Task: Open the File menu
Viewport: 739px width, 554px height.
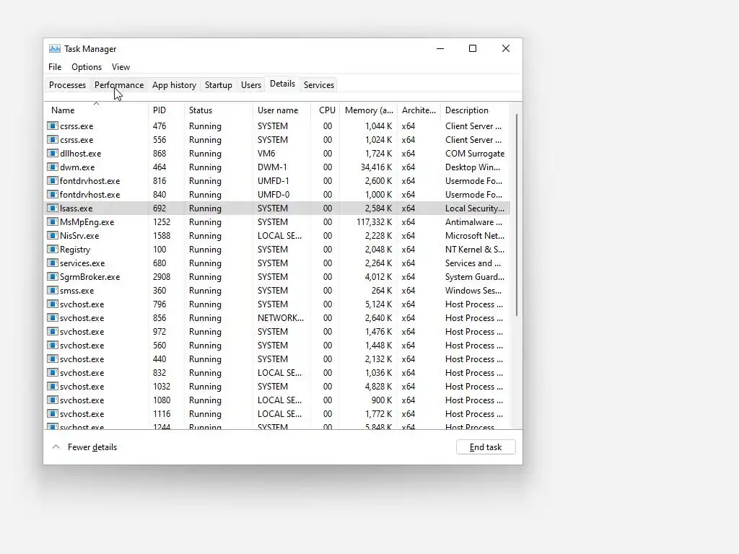Action: [x=55, y=67]
